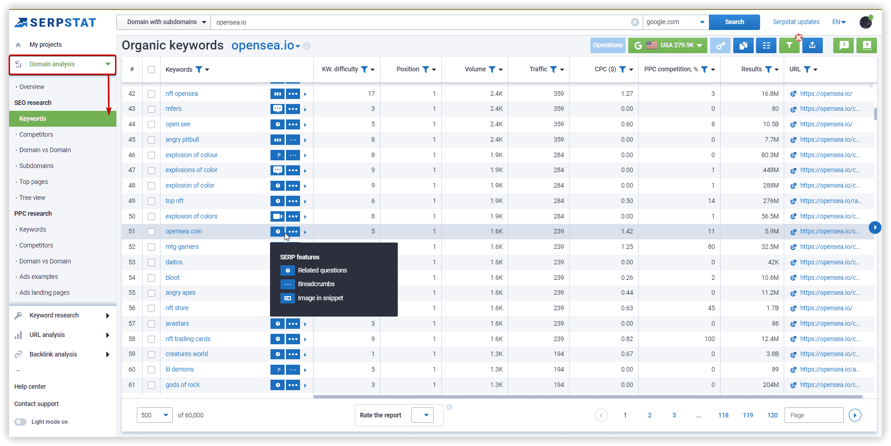Image resolution: width=891 pixels, height=446 pixels.
Task: Open Competitors under SEO research
Action: tap(36, 134)
